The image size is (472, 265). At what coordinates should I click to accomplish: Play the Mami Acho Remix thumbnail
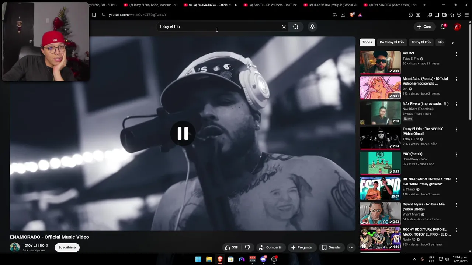coord(380,88)
